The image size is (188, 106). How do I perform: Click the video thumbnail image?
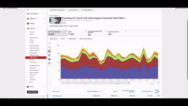55,20
